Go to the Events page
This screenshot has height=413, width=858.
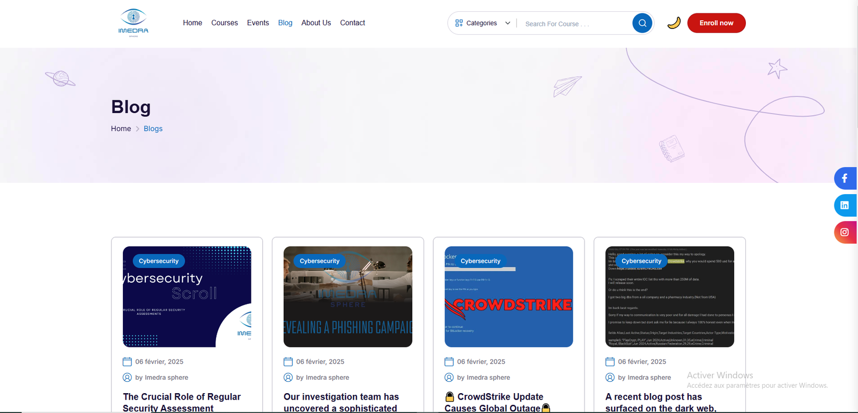258,23
